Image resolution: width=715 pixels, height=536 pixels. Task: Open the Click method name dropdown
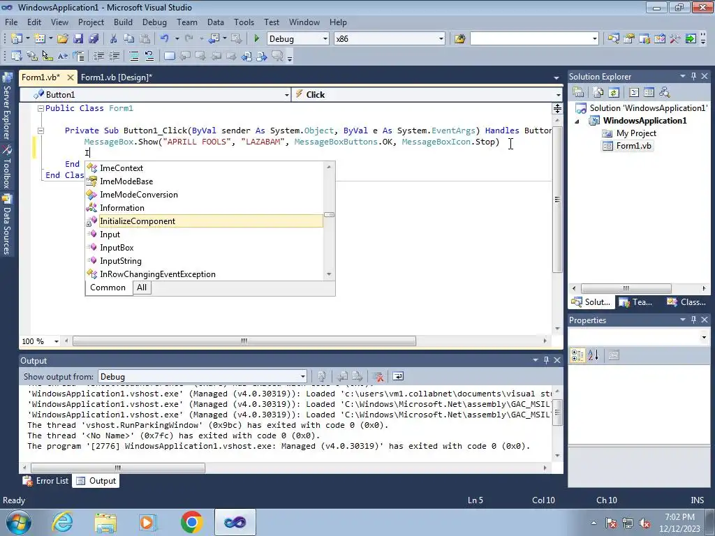(558, 95)
